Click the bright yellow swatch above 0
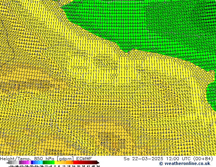216x167 pixels. click(x=56, y=163)
